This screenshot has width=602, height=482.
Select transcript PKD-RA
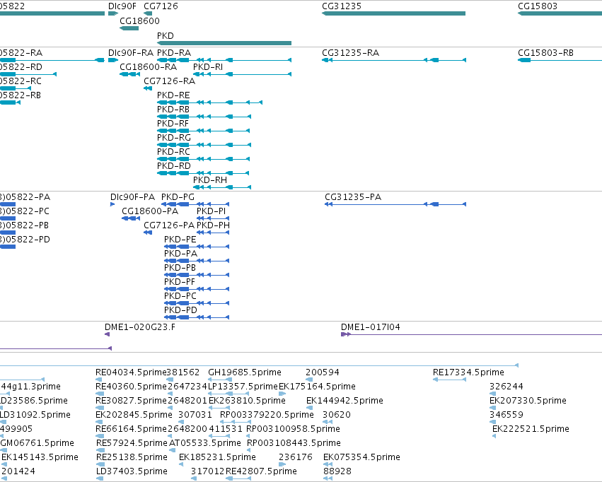pos(224,60)
